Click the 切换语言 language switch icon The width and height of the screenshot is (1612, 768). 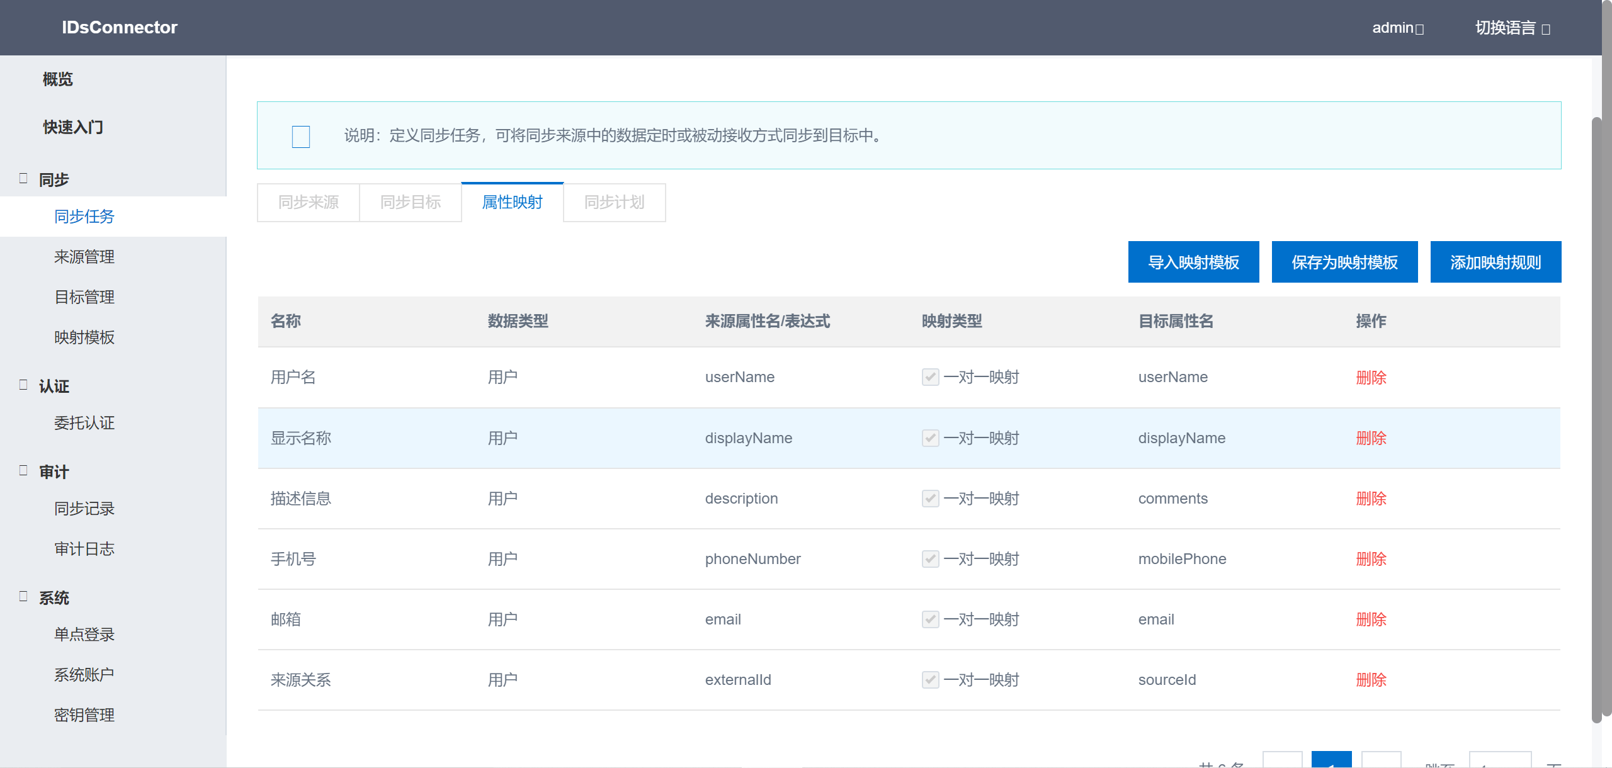[x=1546, y=30]
